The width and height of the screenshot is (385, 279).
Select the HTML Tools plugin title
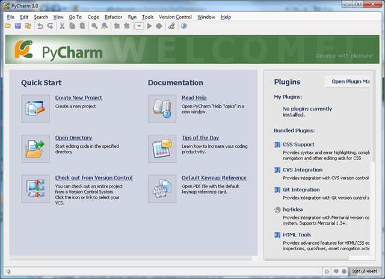(x=297, y=235)
